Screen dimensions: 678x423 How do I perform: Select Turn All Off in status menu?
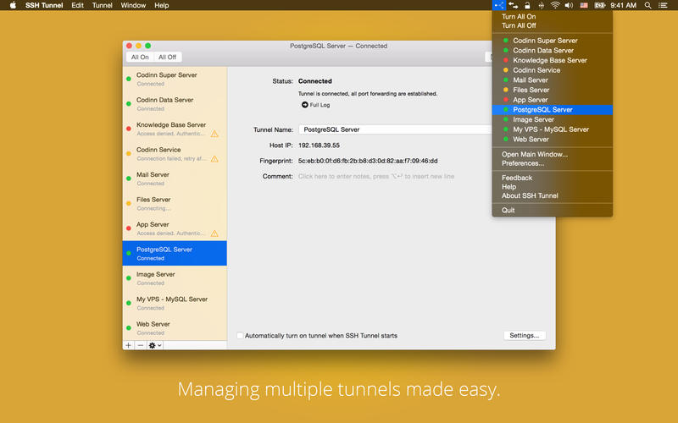519,25
